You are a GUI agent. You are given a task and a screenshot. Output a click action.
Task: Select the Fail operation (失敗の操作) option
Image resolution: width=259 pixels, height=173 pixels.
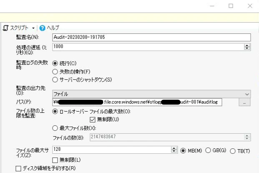(55, 72)
